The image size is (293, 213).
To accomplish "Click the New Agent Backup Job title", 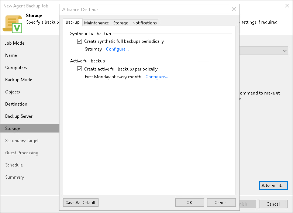I will click(x=26, y=6).
